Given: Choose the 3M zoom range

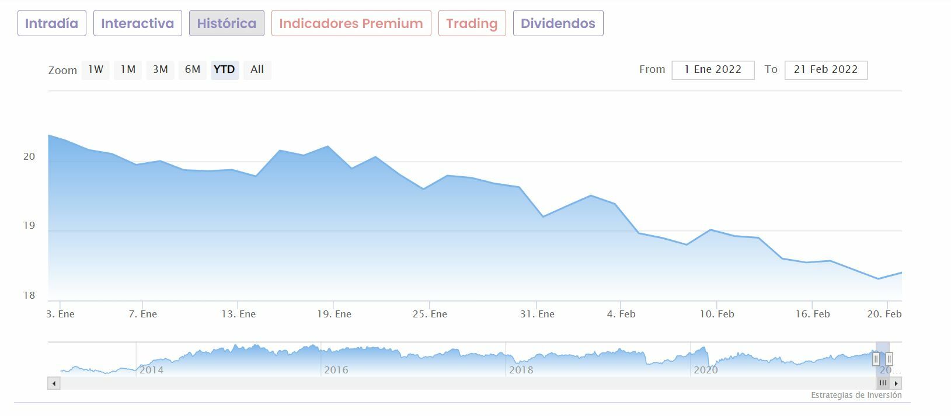Looking at the screenshot, I should pos(160,69).
